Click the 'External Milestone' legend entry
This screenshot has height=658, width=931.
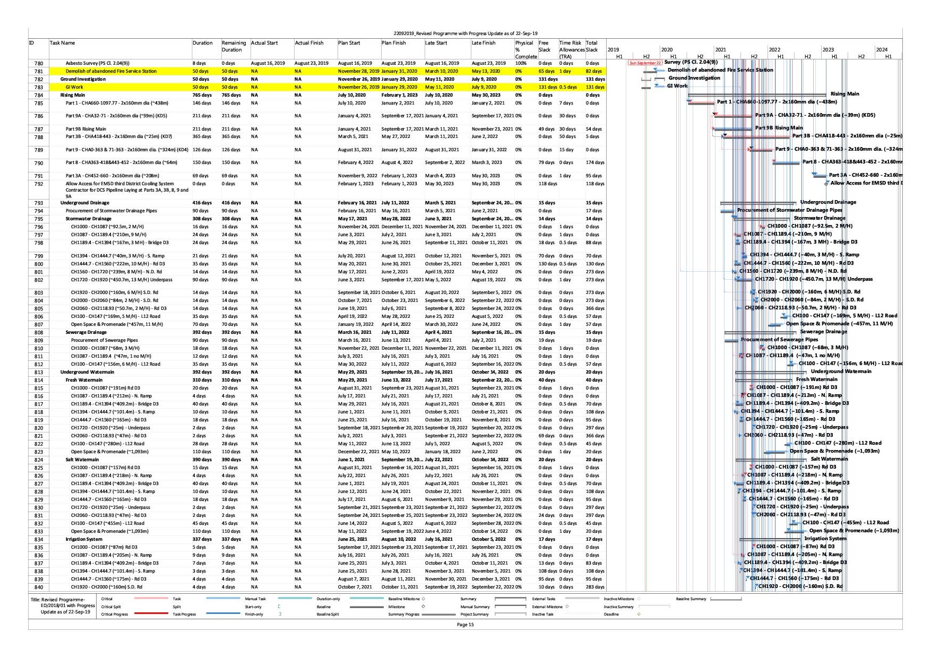[550, 607]
